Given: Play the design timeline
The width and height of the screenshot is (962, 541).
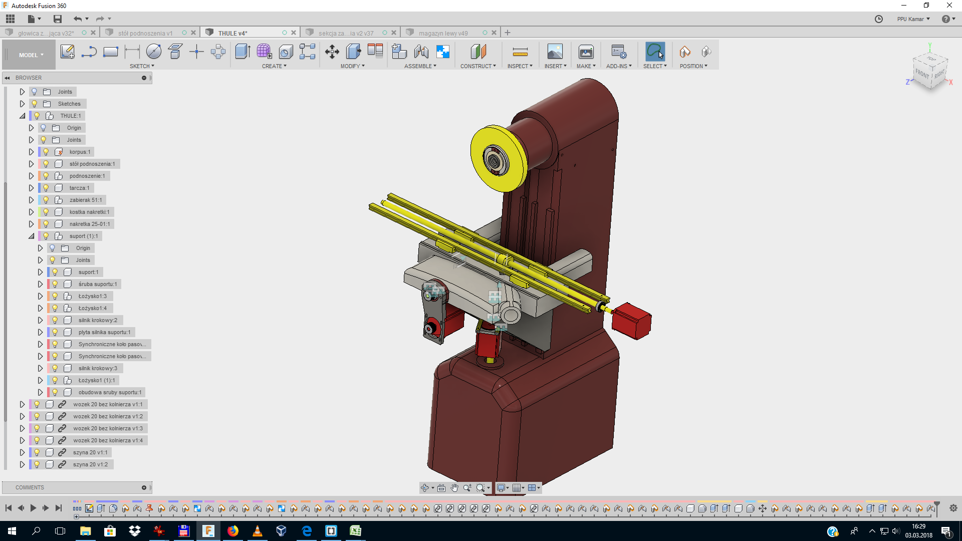Looking at the screenshot, I should coord(33,508).
